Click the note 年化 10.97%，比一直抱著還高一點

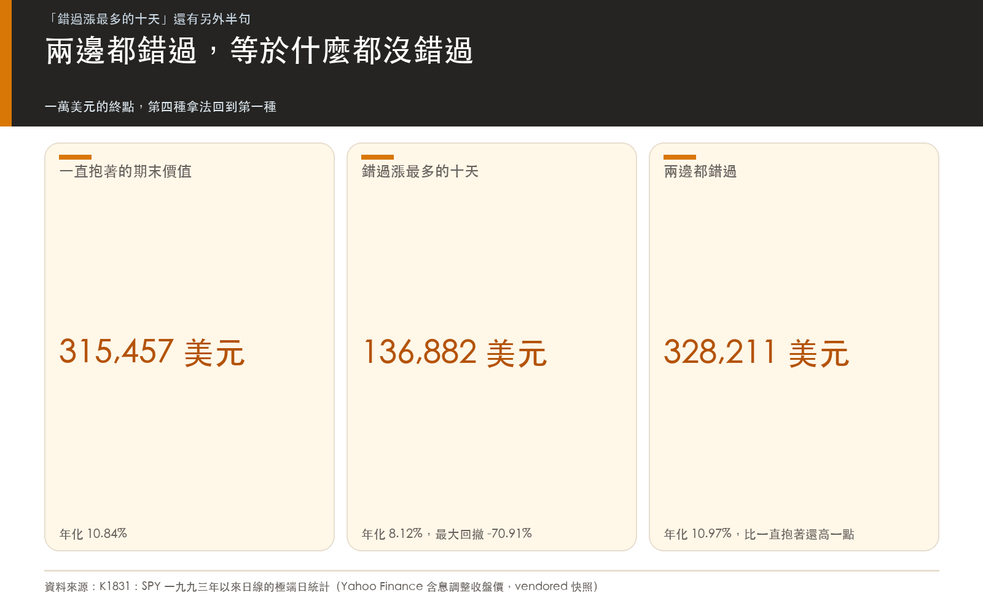(759, 534)
